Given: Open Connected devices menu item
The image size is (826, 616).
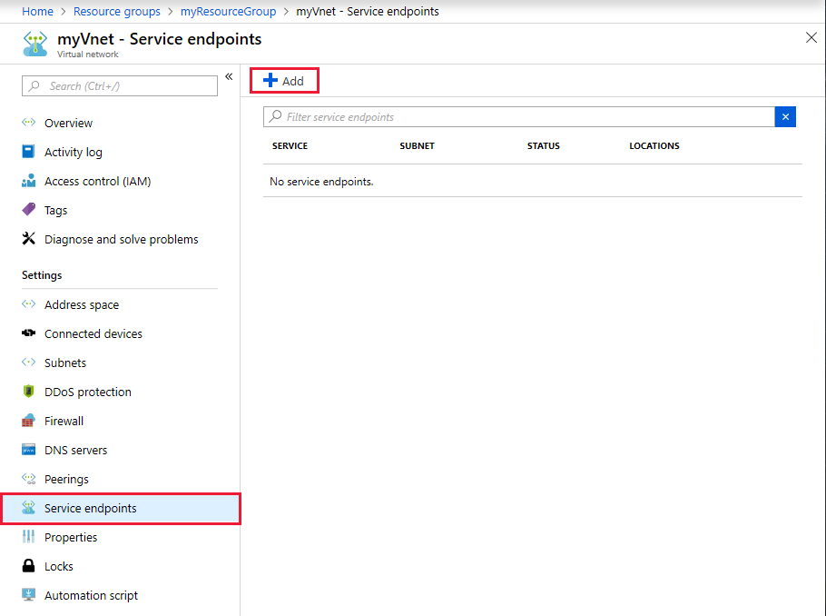Looking at the screenshot, I should click(x=93, y=333).
